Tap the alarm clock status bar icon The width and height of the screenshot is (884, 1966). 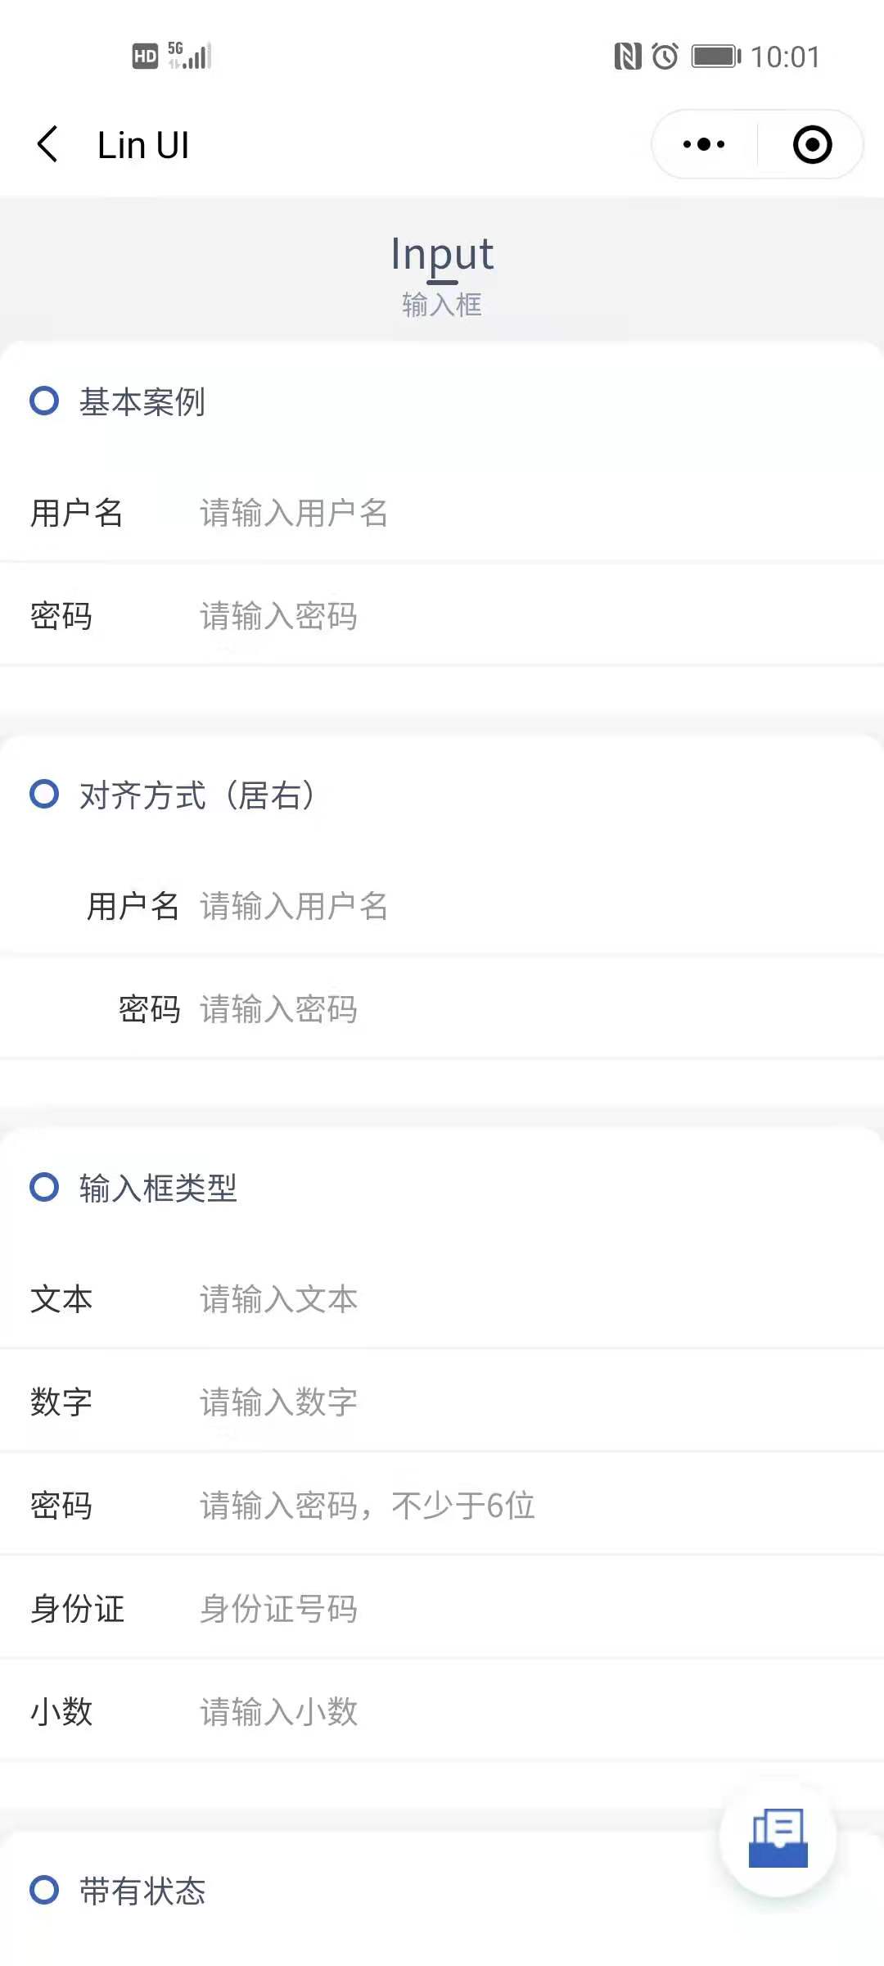pyautogui.click(x=665, y=56)
